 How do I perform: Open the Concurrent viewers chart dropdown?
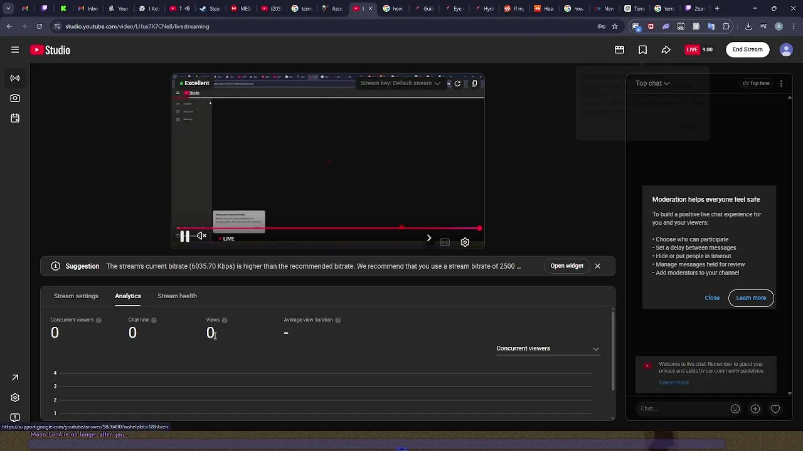[x=548, y=348]
